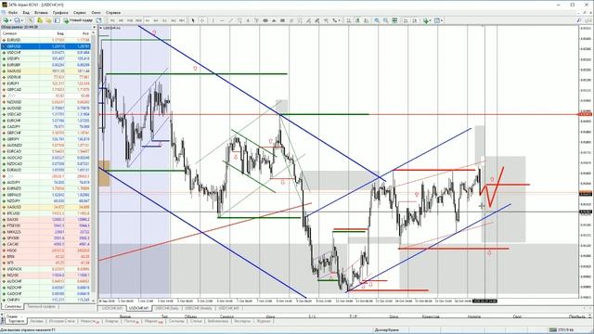594x334 pixels.
Task: Open the USDCHF,Weekly chart tab
Action: point(199,308)
